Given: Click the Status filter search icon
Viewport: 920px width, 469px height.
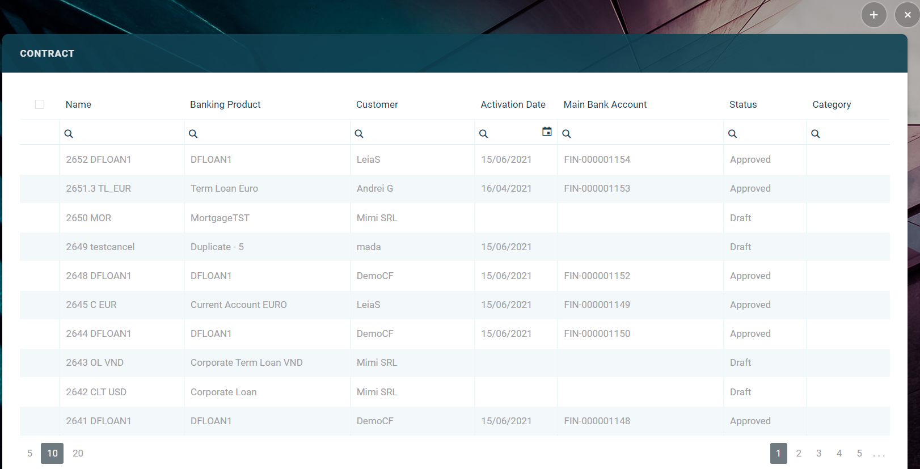Looking at the screenshot, I should coord(733,134).
